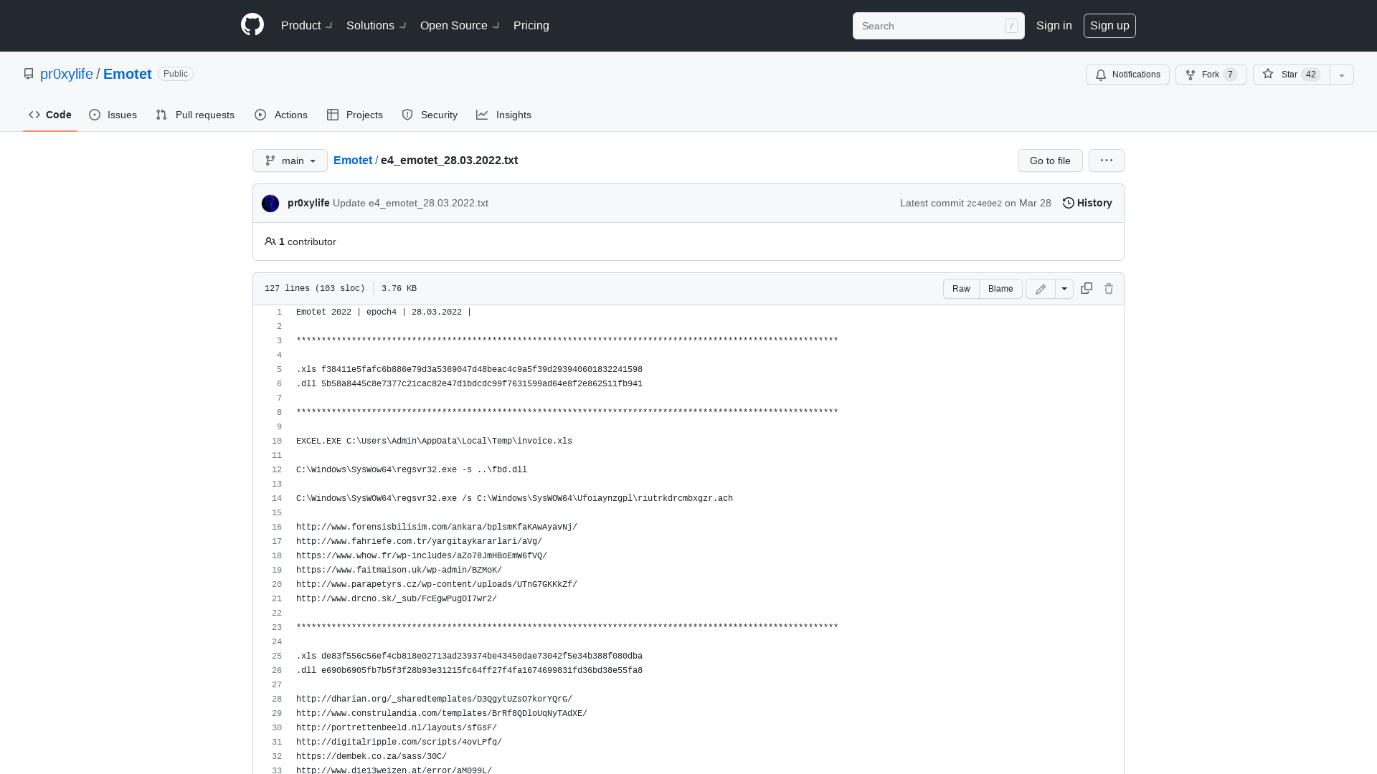Open commit History

coord(1087,203)
